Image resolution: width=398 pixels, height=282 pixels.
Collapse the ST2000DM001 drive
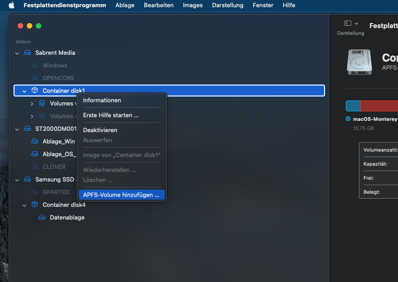tap(17, 129)
